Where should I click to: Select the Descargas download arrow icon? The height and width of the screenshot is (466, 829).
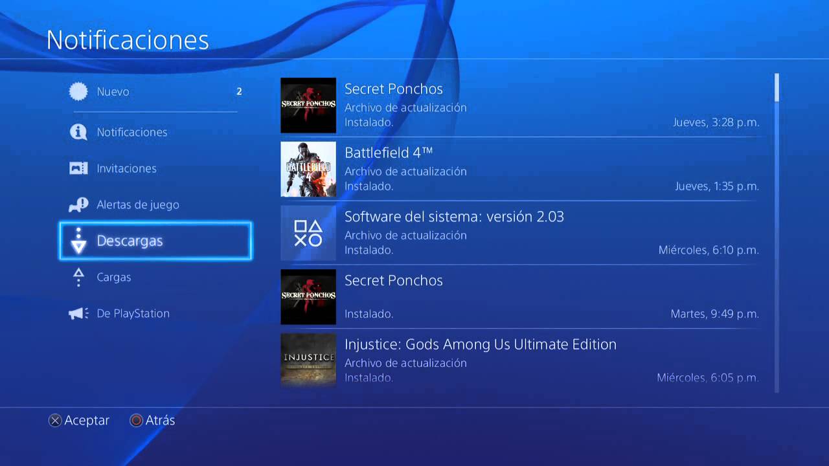(78, 241)
